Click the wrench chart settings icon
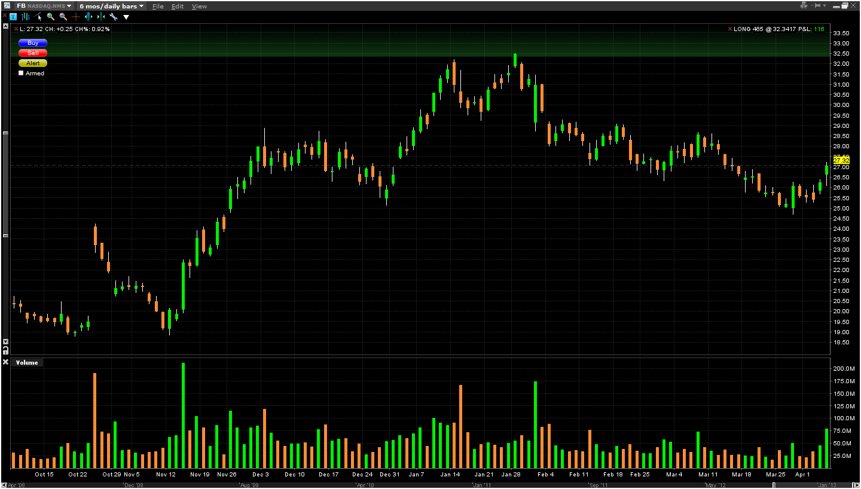The width and height of the screenshot is (861, 489). [113, 17]
